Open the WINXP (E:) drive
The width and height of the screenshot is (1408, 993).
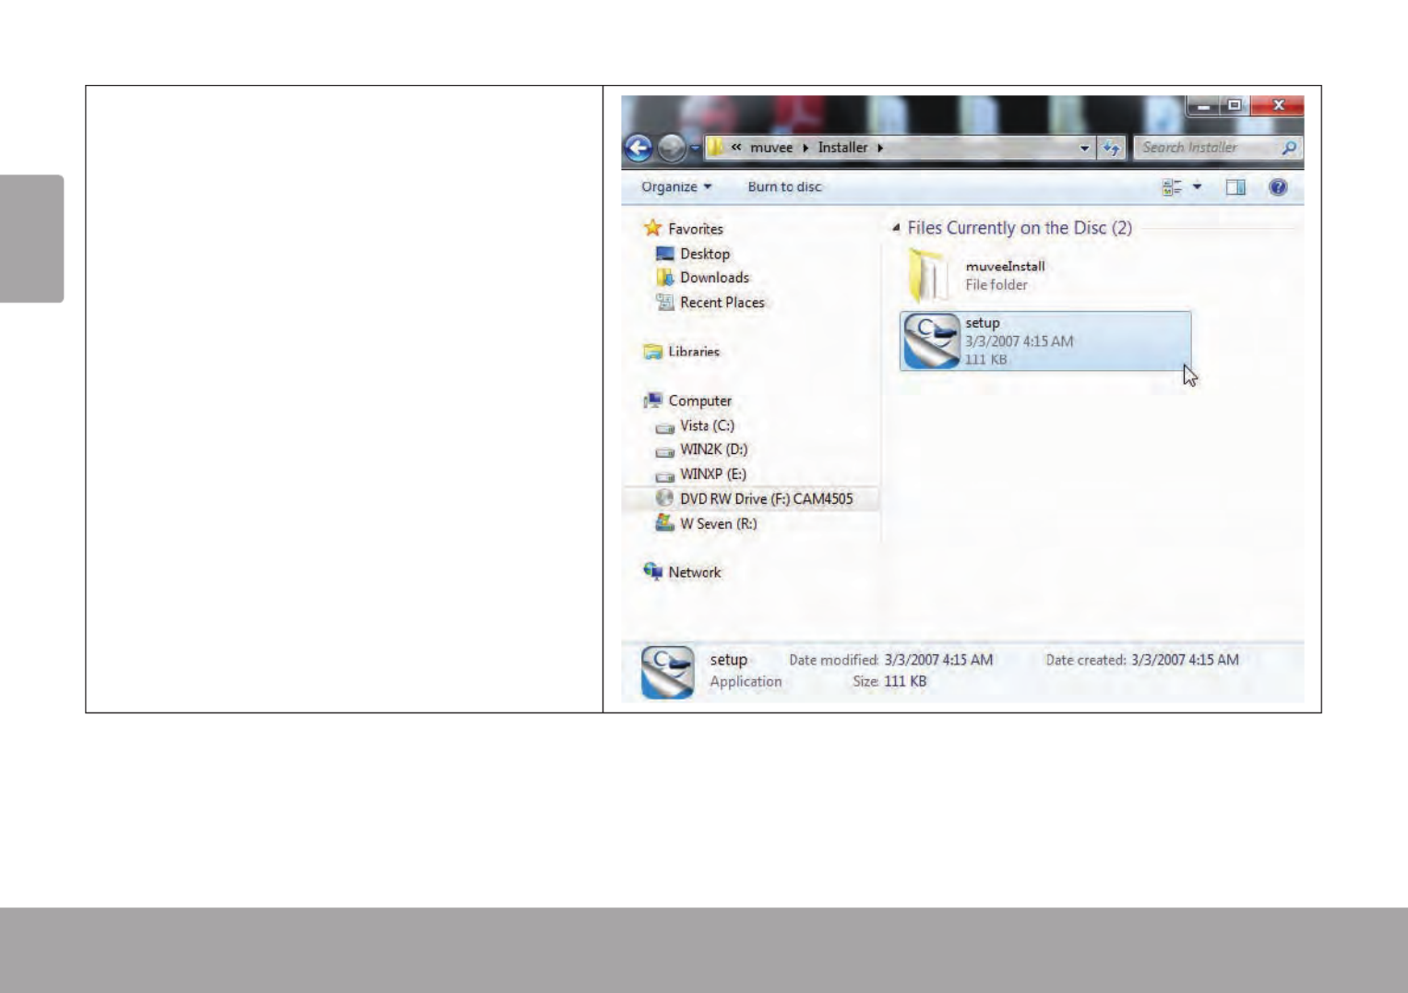pos(713,474)
